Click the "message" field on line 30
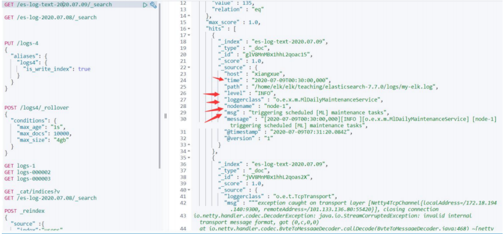 click(x=360, y=122)
